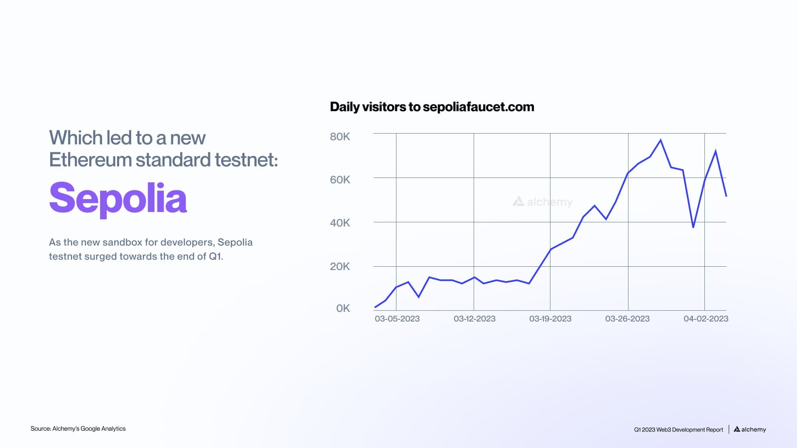This screenshot has width=797, height=448.
Task: Click the 0K y-axis label
Action: [343, 308]
